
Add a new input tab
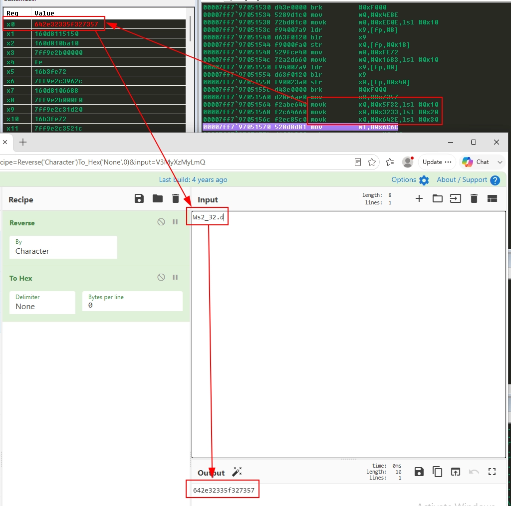419,198
